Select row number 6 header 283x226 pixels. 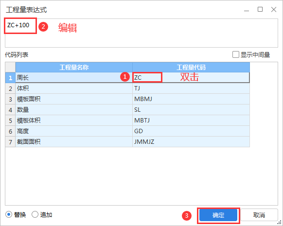10,131
